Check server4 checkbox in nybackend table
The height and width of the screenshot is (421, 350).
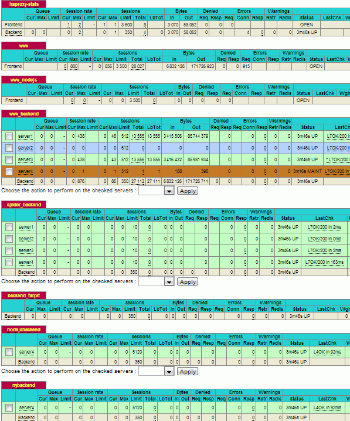(9, 408)
